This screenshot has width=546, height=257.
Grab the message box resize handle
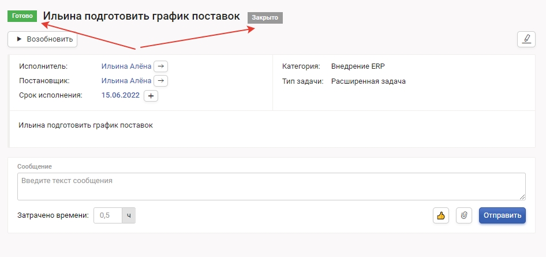pos(522,197)
